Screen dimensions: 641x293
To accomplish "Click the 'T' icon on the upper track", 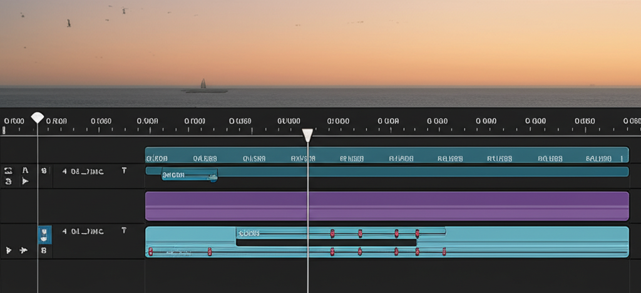I will pyautogui.click(x=124, y=170).
